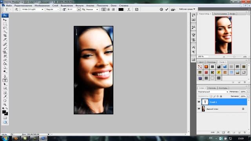The width and height of the screenshot is (251, 141).
Task: Create new adjustment layer
Action: [x=229, y=132]
